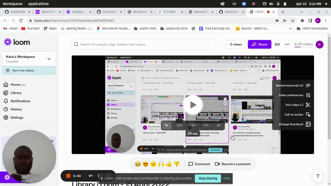Set playback speed to 2x

pyautogui.click(x=219, y=125)
